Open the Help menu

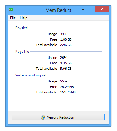pyautogui.click(x=24, y=18)
